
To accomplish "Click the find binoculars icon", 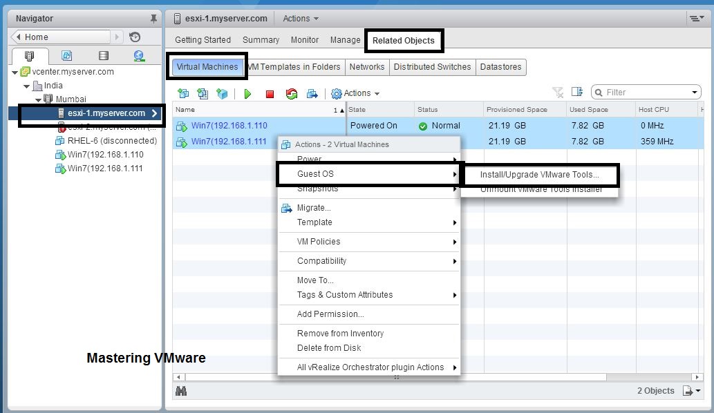I will point(181,391).
